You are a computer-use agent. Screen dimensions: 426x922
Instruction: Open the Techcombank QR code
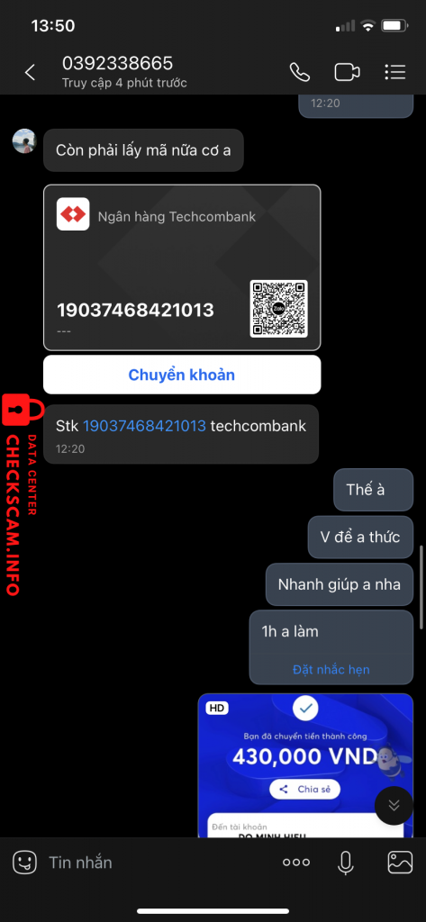click(x=279, y=308)
